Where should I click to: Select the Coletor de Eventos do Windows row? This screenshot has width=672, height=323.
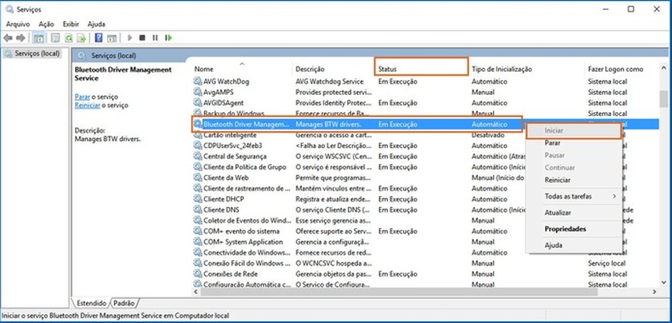pos(425,220)
